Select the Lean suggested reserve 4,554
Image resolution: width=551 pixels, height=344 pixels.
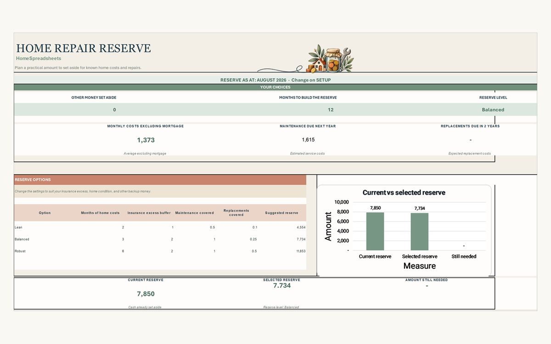(301, 227)
